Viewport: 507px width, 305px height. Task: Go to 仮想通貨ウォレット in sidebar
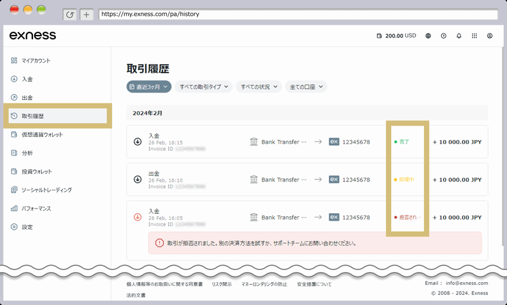[x=42, y=134]
